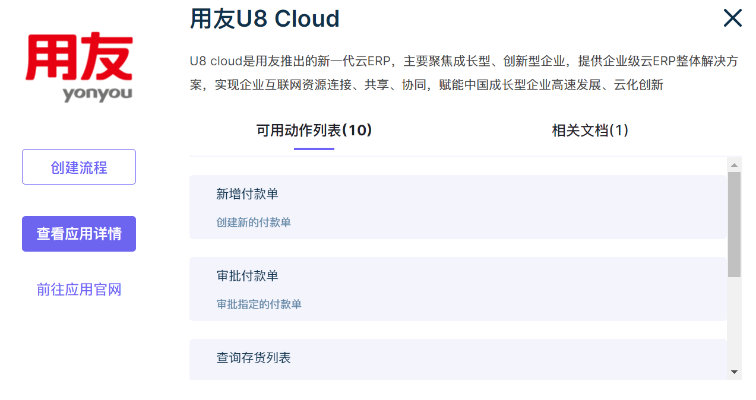Click the 审批指定的付款单 description text
The width and height of the screenshot is (756, 400).
tap(258, 304)
